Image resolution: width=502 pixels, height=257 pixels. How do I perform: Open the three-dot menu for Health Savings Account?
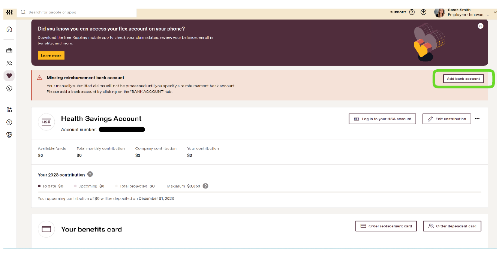pyautogui.click(x=477, y=119)
